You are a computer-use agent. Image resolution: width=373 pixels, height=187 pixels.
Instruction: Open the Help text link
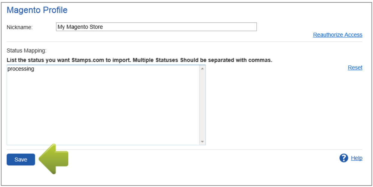(357, 158)
